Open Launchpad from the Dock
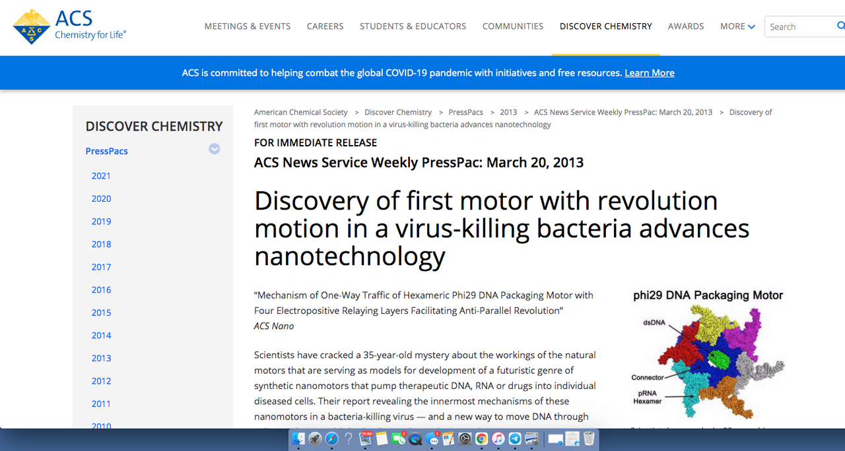 coord(315,438)
